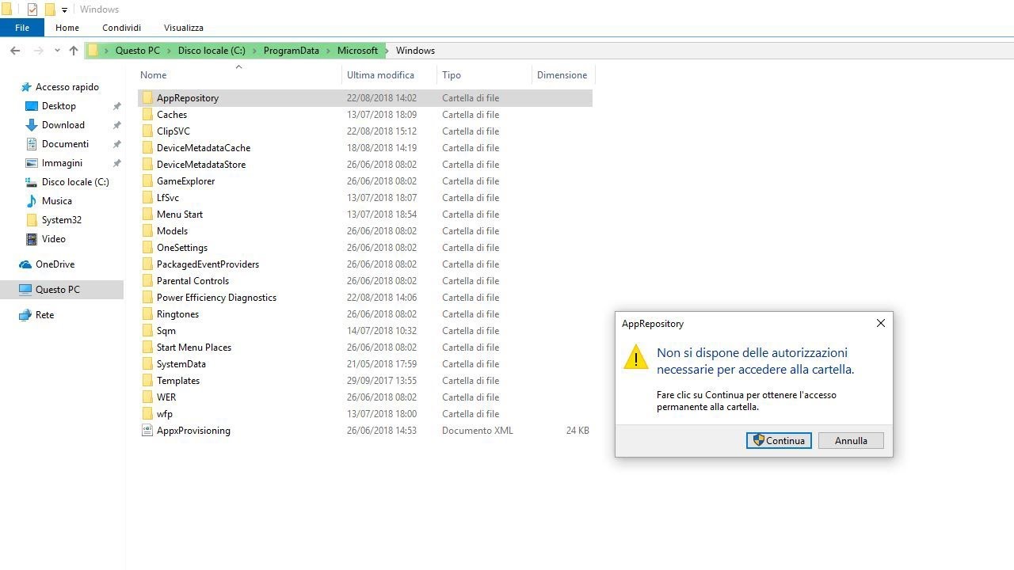This screenshot has width=1014, height=570.
Task: Select the Caches folder icon
Action: click(147, 115)
